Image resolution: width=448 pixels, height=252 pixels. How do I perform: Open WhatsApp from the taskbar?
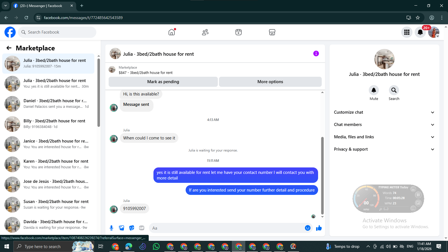[x=156, y=246]
